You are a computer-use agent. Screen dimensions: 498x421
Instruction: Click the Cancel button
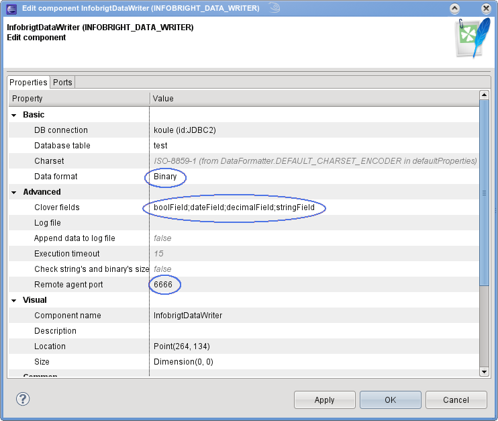[x=456, y=400]
